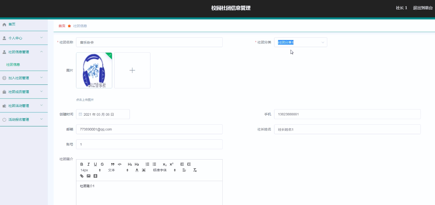
Task: Insert a code block in the editor
Action: [x=119, y=164]
